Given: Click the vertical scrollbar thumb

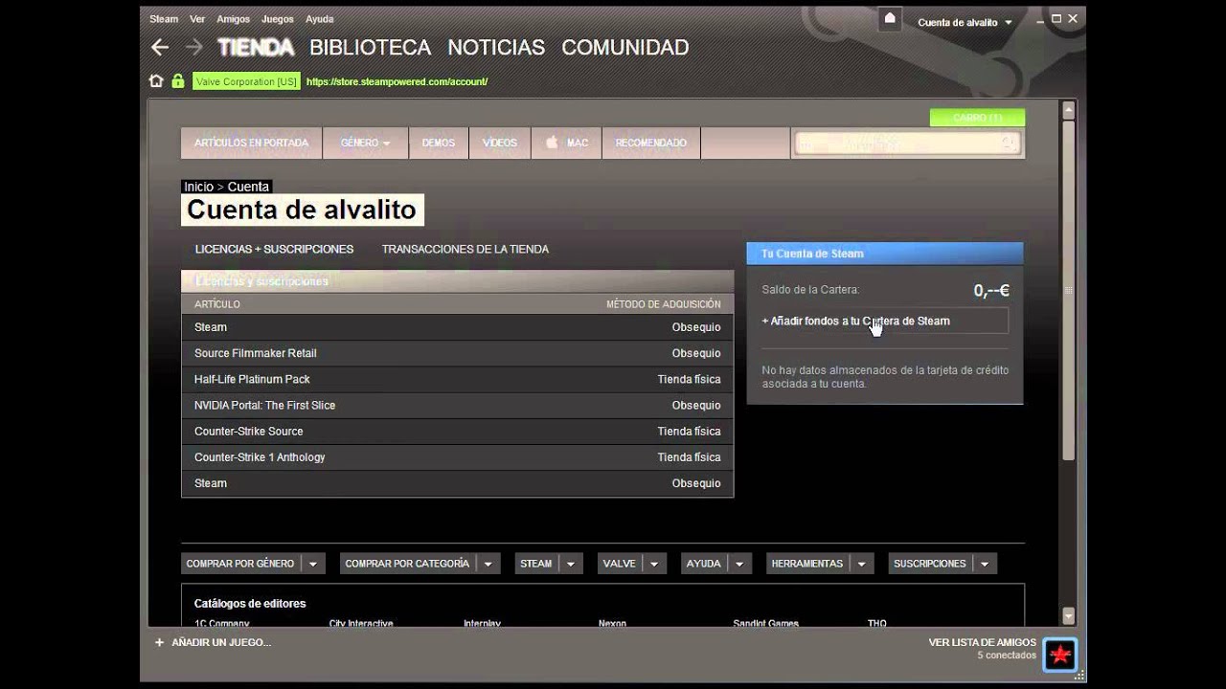Looking at the screenshot, I should point(1069,291).
